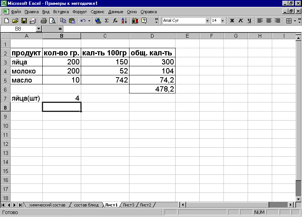The height and width of the screenshot is (217, 302).
Task: Save the workbook with the floppy disk icon
Action: (x=24, y=21)
